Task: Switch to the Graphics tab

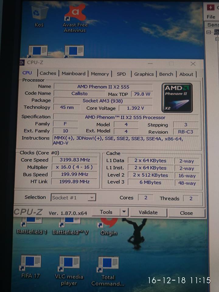Action: point(144,74)
